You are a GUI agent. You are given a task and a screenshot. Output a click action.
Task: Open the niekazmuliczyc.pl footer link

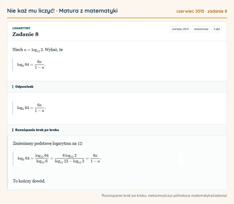[187, 195]
